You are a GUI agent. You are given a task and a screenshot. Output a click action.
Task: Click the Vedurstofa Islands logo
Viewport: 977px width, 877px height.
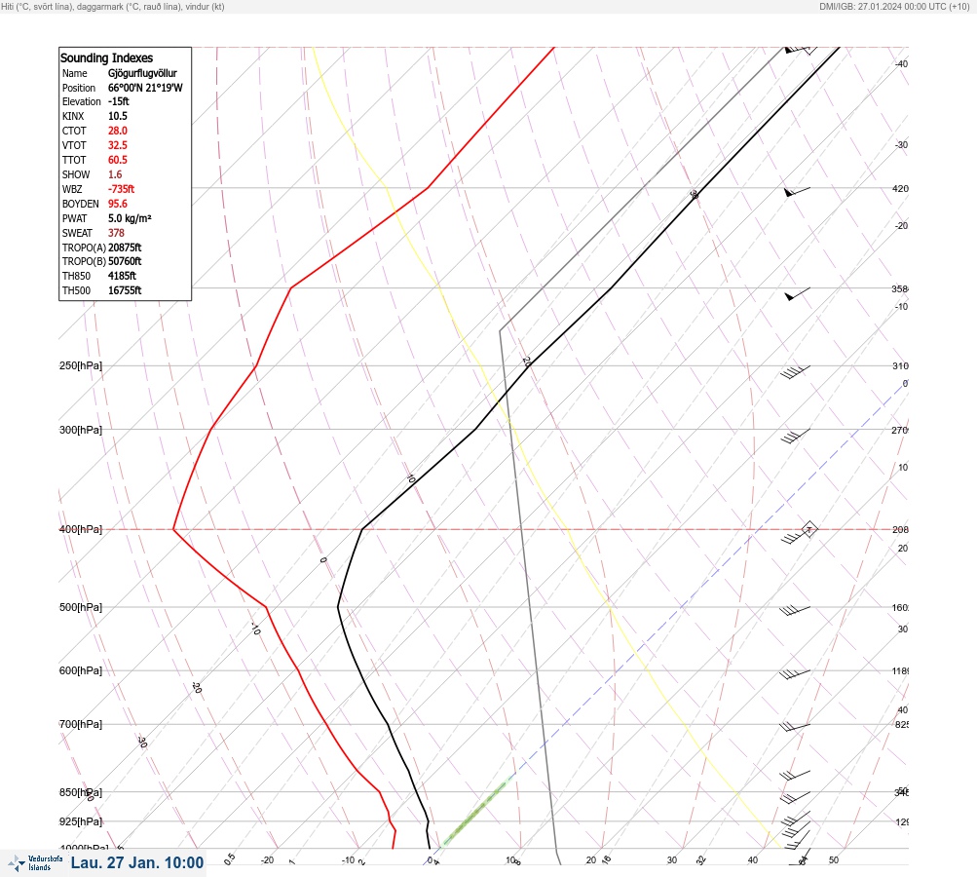[35, 863]
